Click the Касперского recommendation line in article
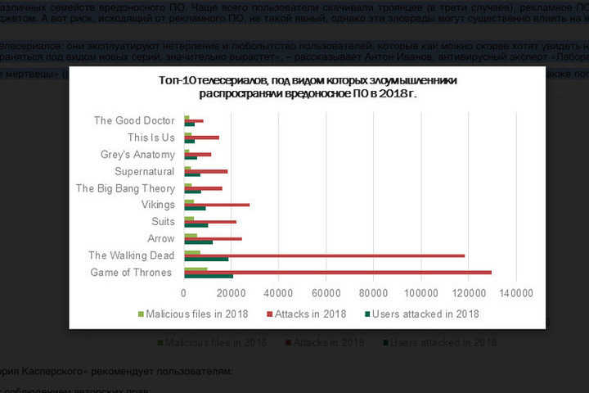Viewport: 589px width, 393px height. coord(116,371)
